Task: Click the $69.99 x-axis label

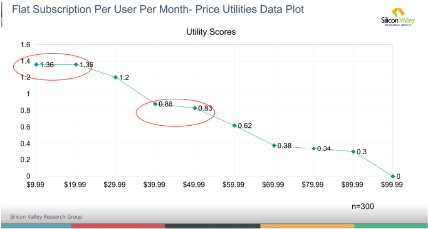Action: (273, 185)
